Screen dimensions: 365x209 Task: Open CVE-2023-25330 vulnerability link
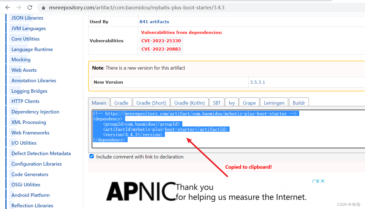click(161, 41)
